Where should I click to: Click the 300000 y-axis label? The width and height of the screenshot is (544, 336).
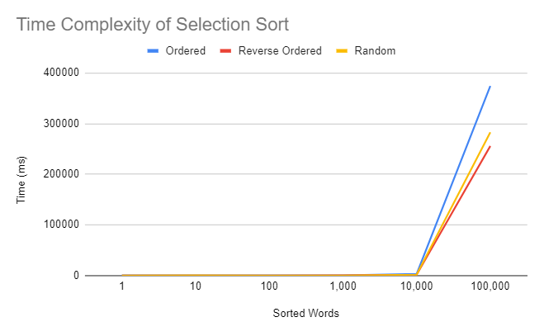(x=61, y=123)
